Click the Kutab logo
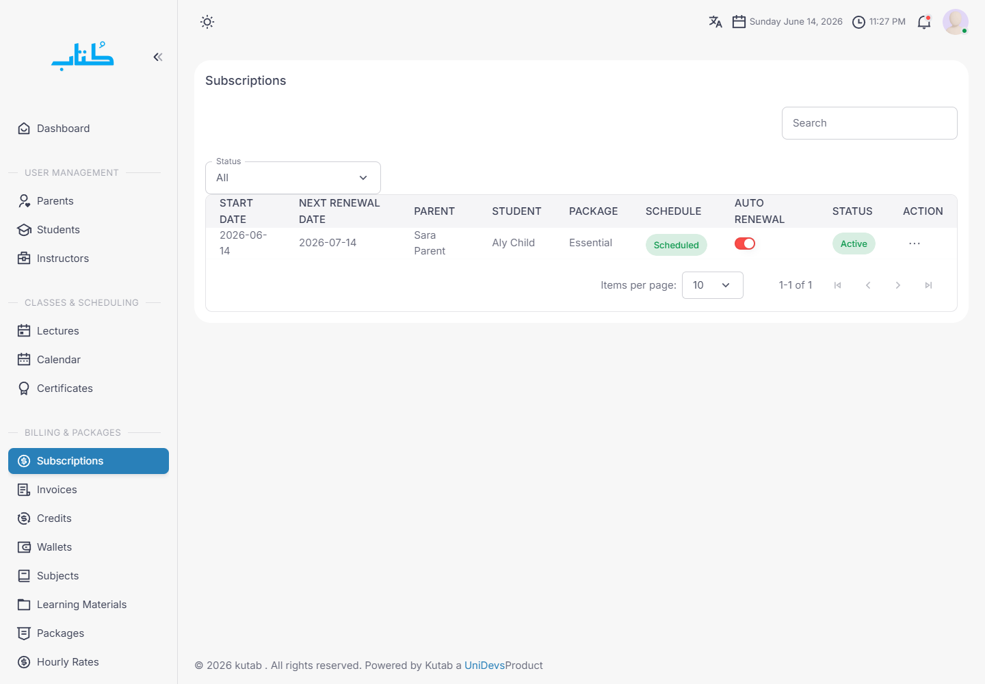This screenshot has width=985, height=684. [83, 57]
